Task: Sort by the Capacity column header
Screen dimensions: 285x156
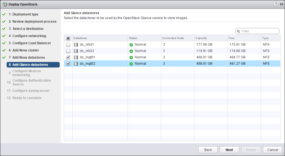Action: 201,38
